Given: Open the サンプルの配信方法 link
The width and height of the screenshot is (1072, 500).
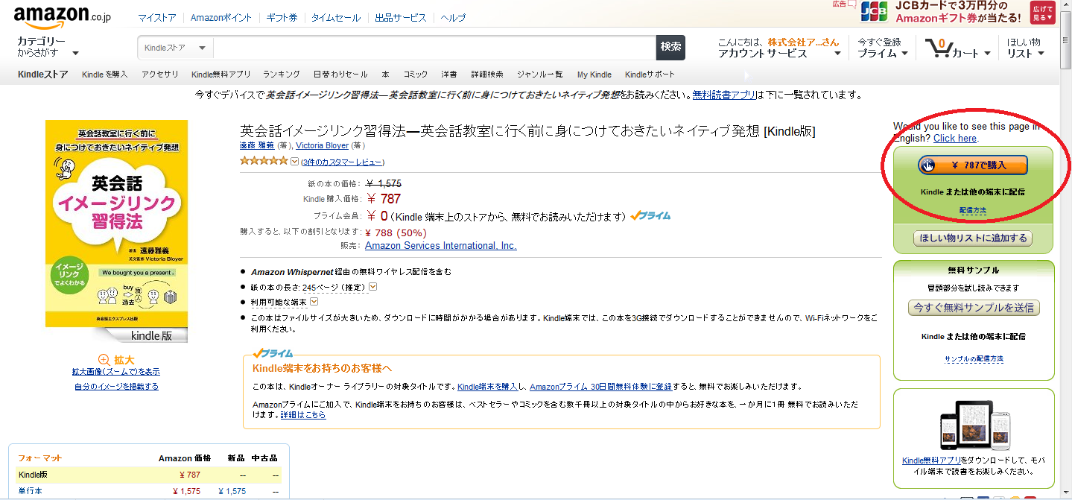Looking at the screenshot, I should [x=974, y=359].
